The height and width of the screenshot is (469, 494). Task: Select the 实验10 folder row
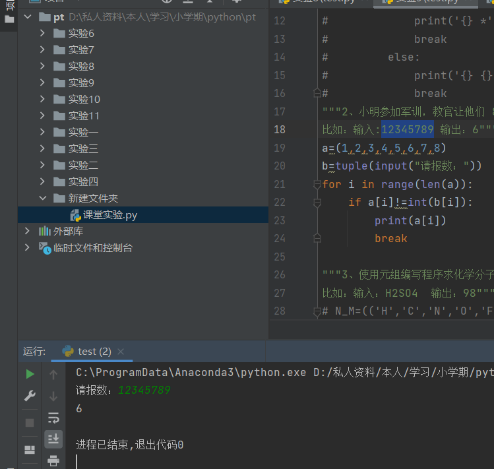coord(143,99)
